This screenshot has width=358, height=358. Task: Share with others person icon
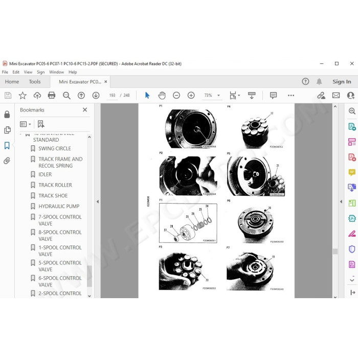tap(350, 95)
